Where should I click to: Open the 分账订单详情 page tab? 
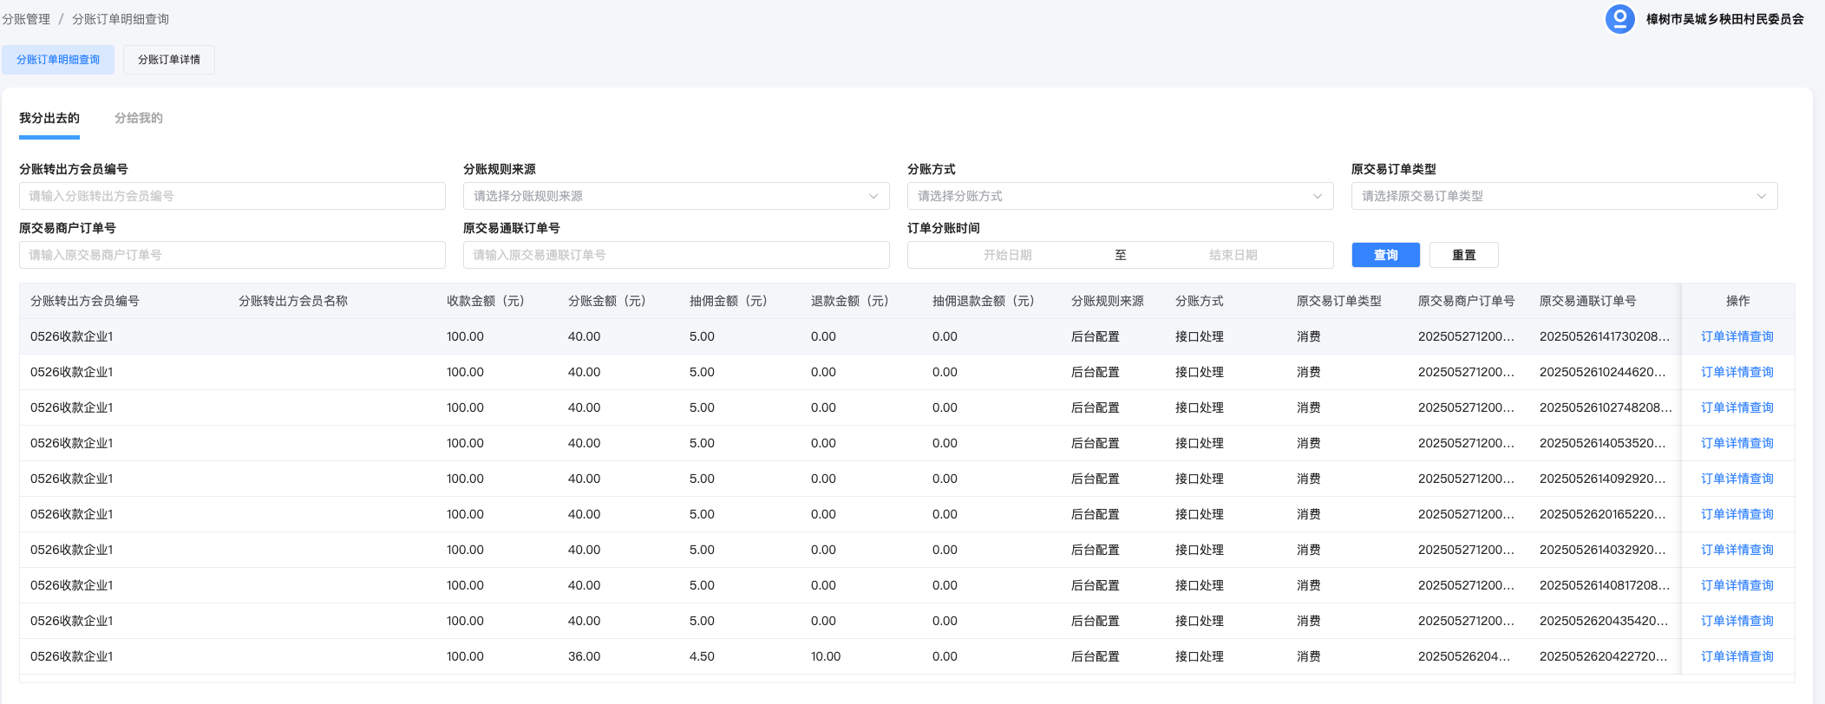point(169,60)
